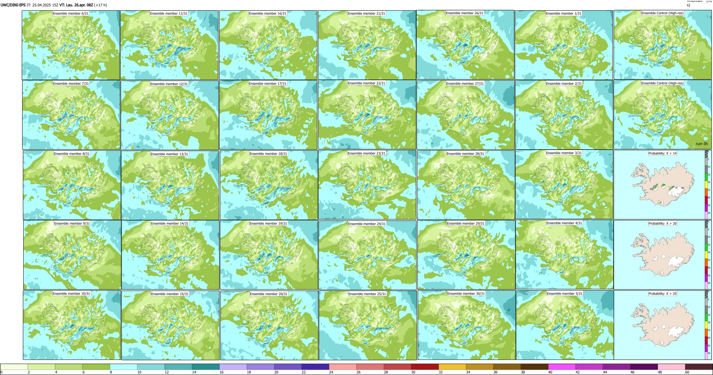This screenshot has width=713, height=375.
Task: Open the Ensemble member 27/31 map
Action: click(466, 115)
